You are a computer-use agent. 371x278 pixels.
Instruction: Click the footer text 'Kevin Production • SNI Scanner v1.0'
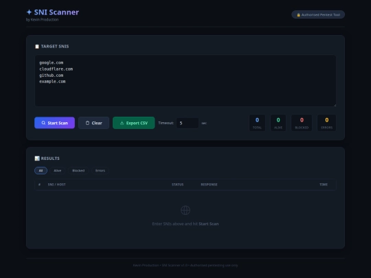click(x=160, y=265)
